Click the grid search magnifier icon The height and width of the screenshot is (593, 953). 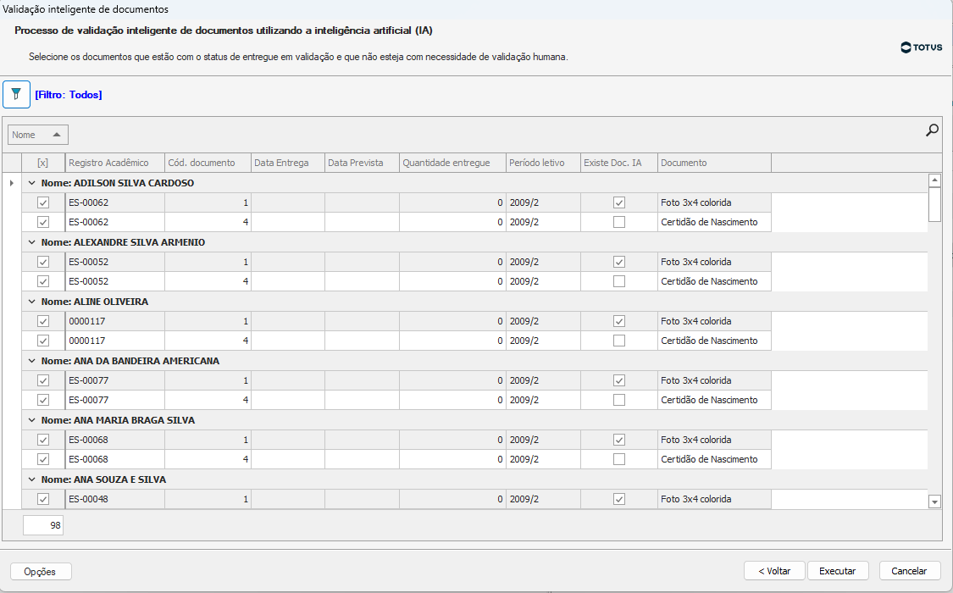point(932,130)
